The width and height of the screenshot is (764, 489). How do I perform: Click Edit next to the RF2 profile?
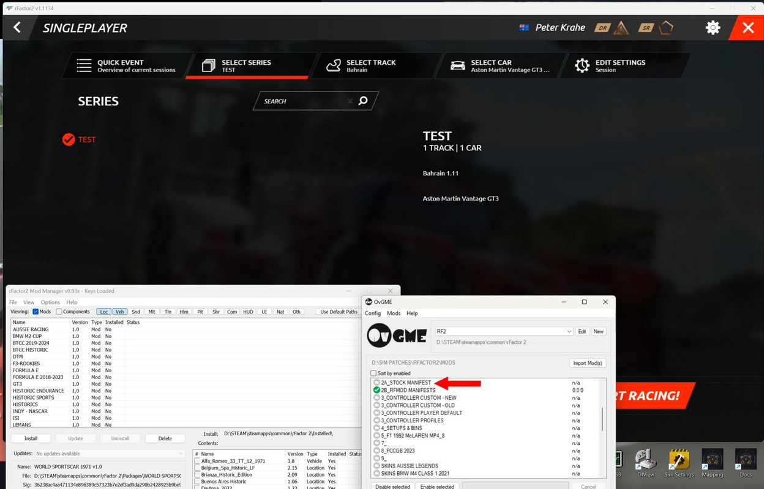582,331
